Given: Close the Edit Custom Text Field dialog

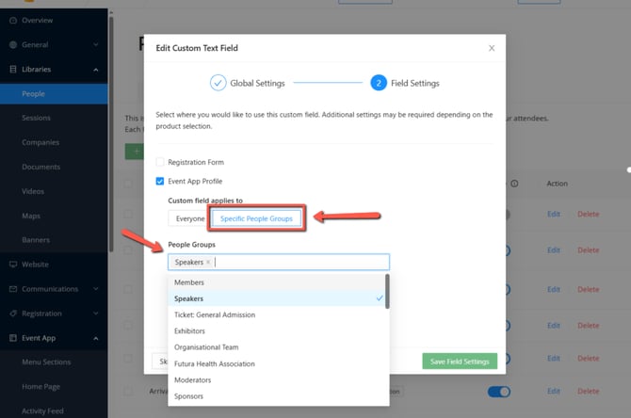Looking at the screenshot, I should tap(491, 48).
